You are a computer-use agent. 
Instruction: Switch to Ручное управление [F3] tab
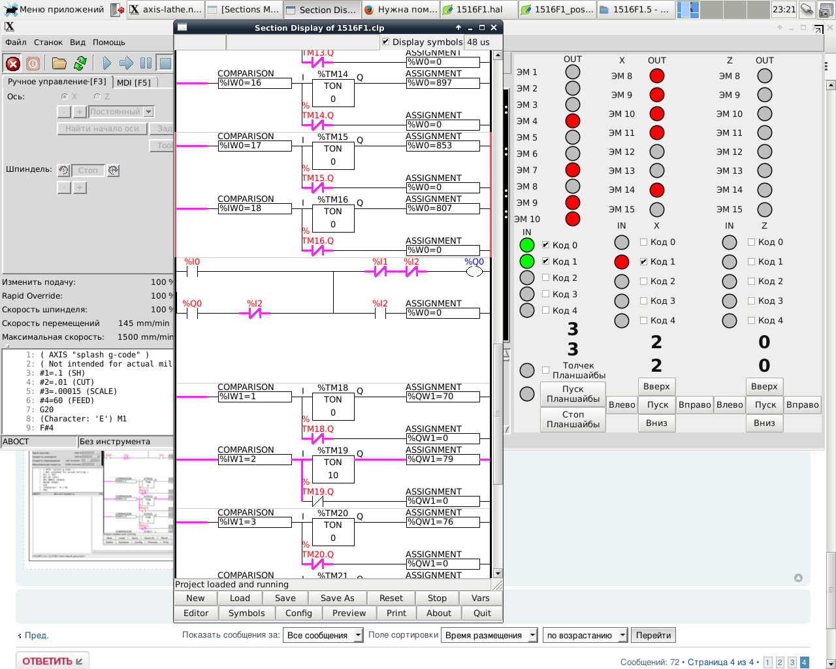coord(57,82)
